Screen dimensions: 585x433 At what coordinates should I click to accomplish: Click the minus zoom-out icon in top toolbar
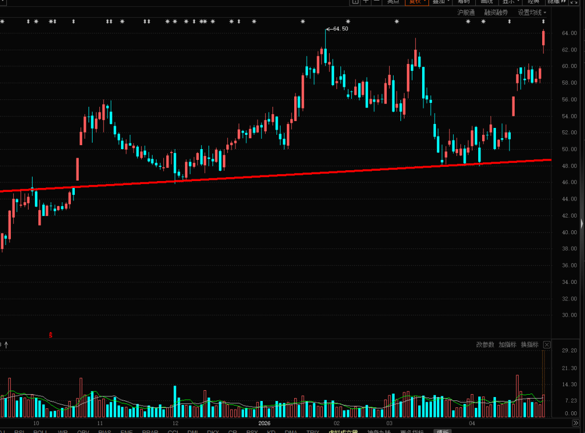[376, 2]
